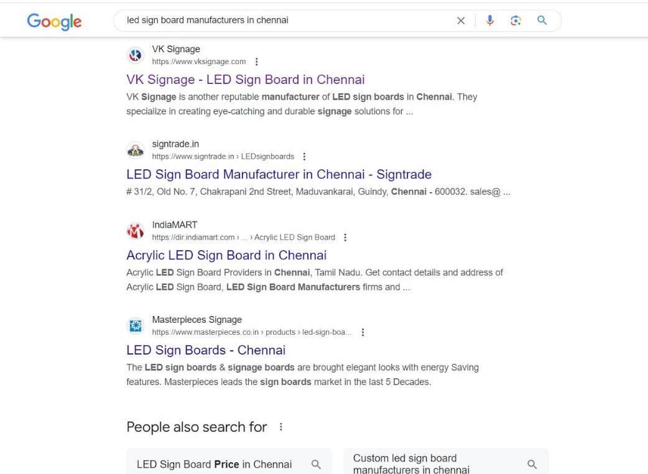This screenshot has height=474, width=648.
Task: Start voice search with microphone
Action: [x=490, y=21]
